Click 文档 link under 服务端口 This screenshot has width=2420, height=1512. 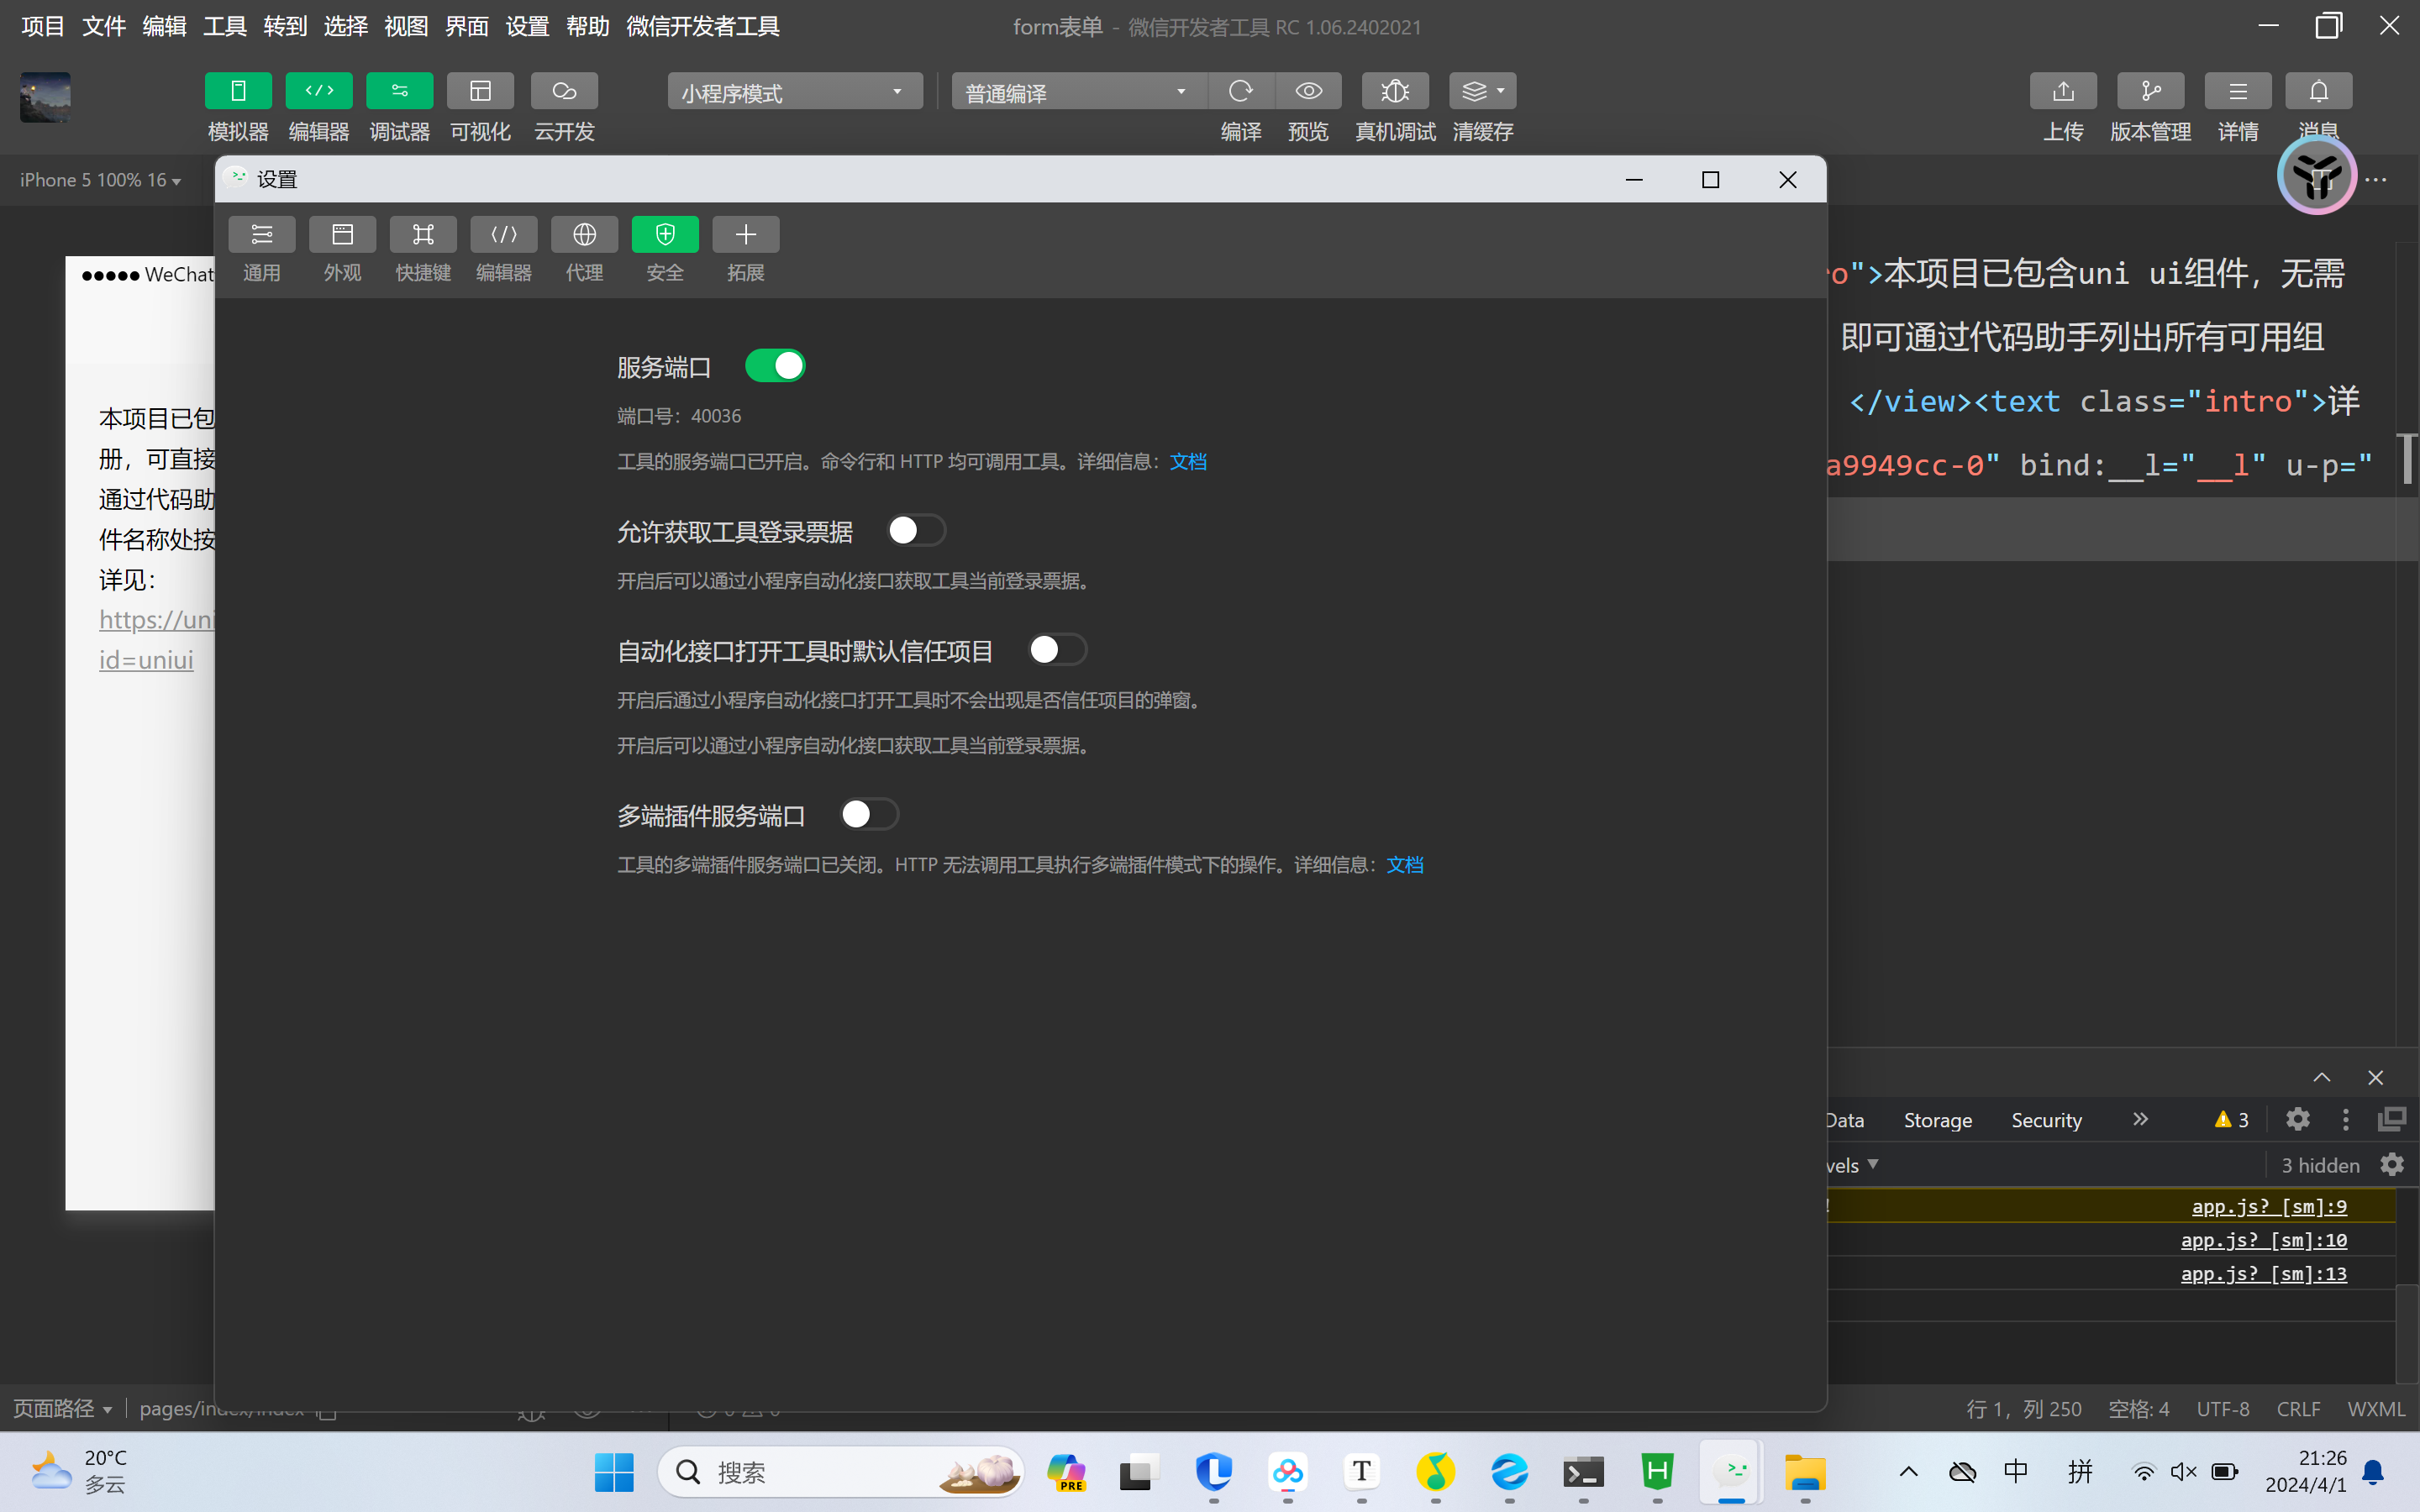(1188, 462)
